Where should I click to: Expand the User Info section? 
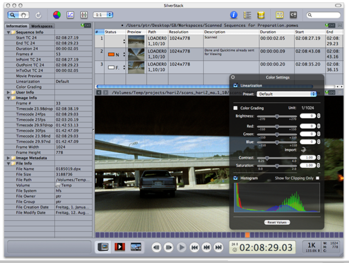pyautogui.click(x=9, y=92)
